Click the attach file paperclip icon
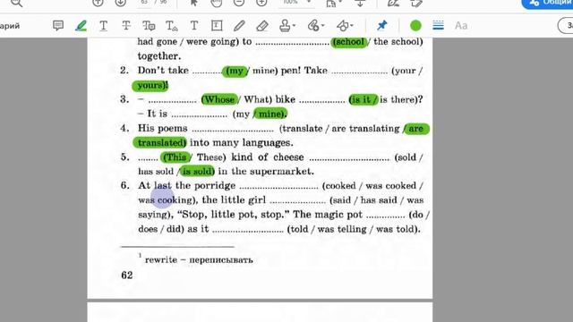573x322 pixels. (313, 26)
